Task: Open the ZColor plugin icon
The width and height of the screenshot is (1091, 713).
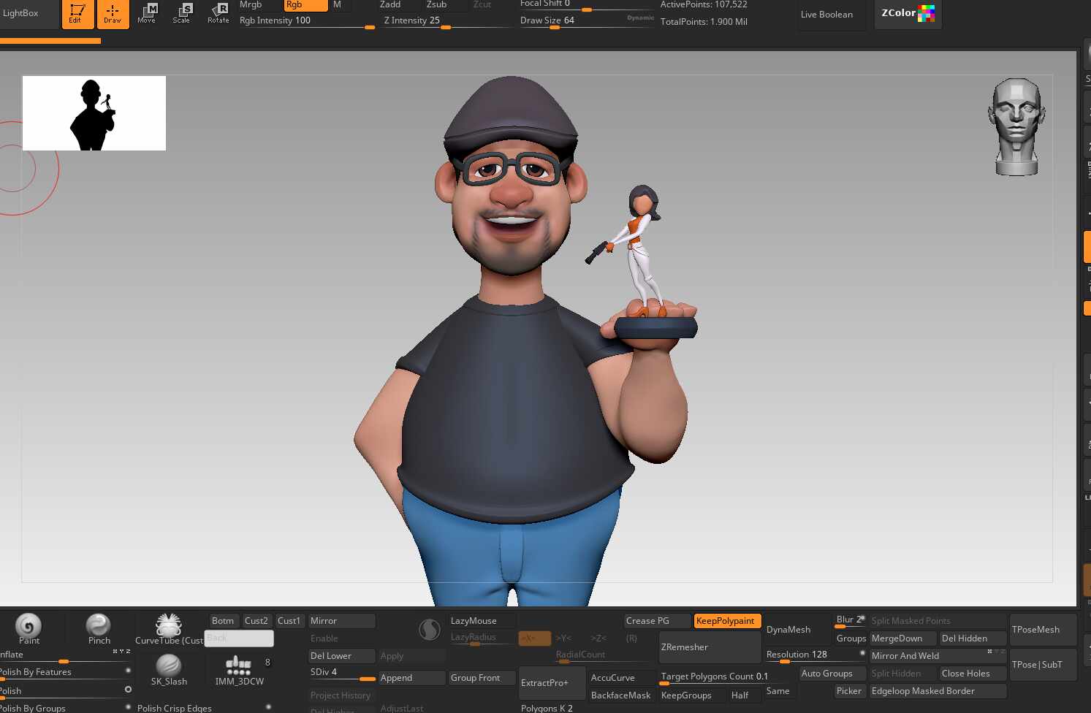Action: pyautogui.click(x=908, y=13)
